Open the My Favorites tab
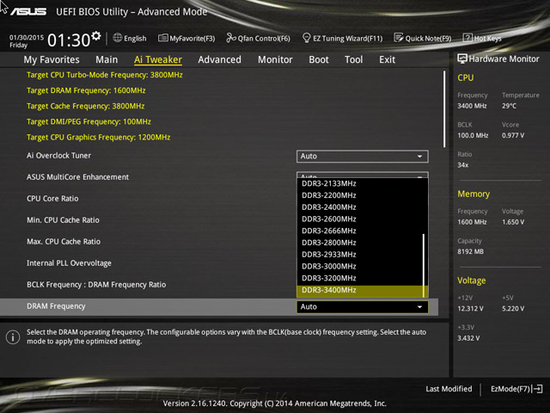This screenshot has width=550, height=413. click(52, 59)
